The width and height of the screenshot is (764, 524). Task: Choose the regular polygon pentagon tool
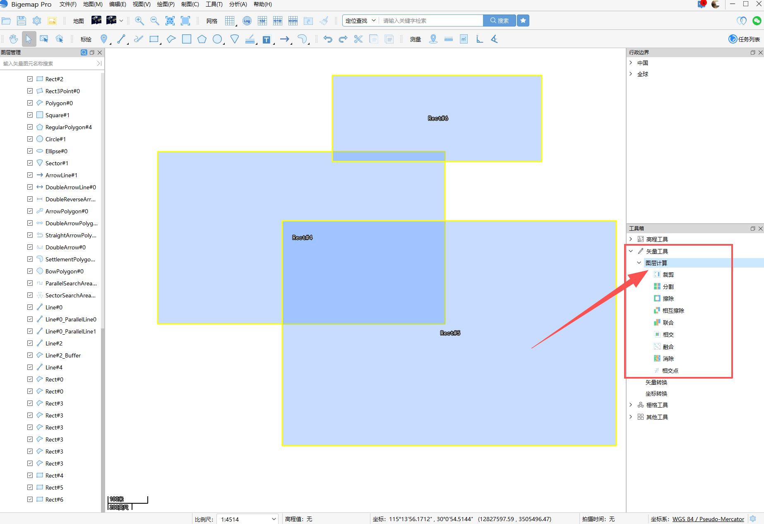[x=202, y=39]
